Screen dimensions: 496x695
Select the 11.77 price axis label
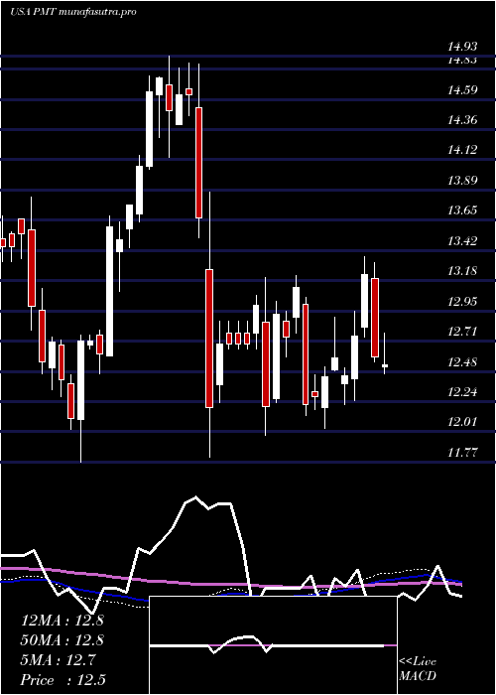pyautogui.click(x=462, y=453)
